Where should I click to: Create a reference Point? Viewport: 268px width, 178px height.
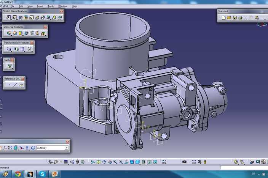click(10, 85)
